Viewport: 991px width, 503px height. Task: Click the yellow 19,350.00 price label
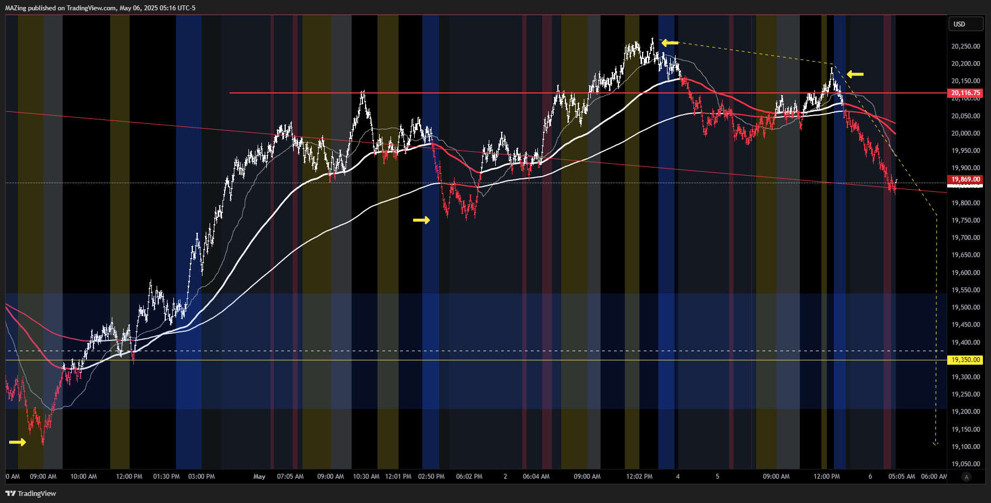pyautogui.click(x=966, y=360)
